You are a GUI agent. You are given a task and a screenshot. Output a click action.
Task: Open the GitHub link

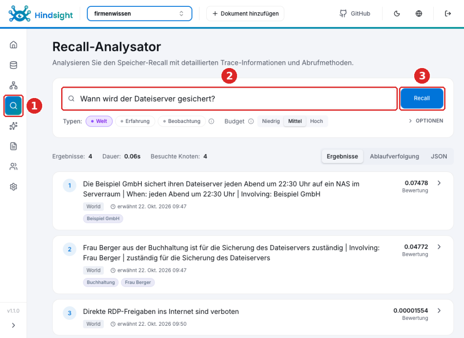tap(355, 14)
